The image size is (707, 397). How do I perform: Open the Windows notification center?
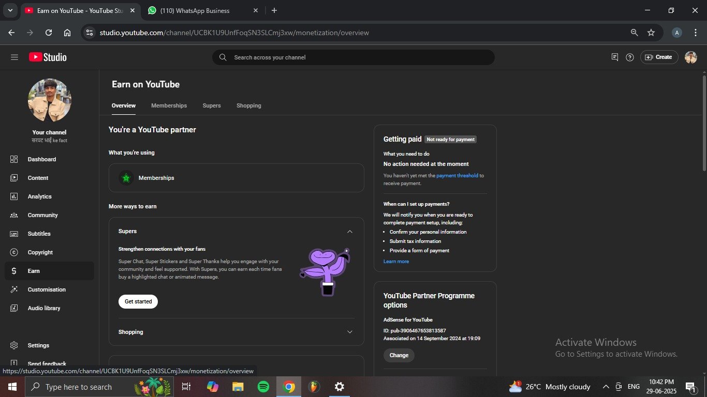[690, 387]
